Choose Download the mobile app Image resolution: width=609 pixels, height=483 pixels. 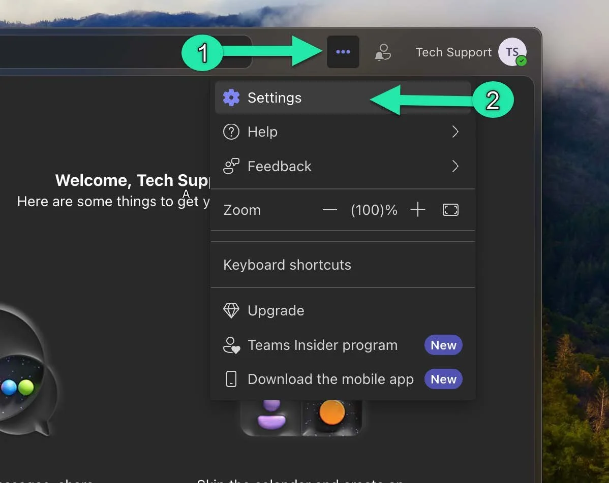tap(343, 379)
